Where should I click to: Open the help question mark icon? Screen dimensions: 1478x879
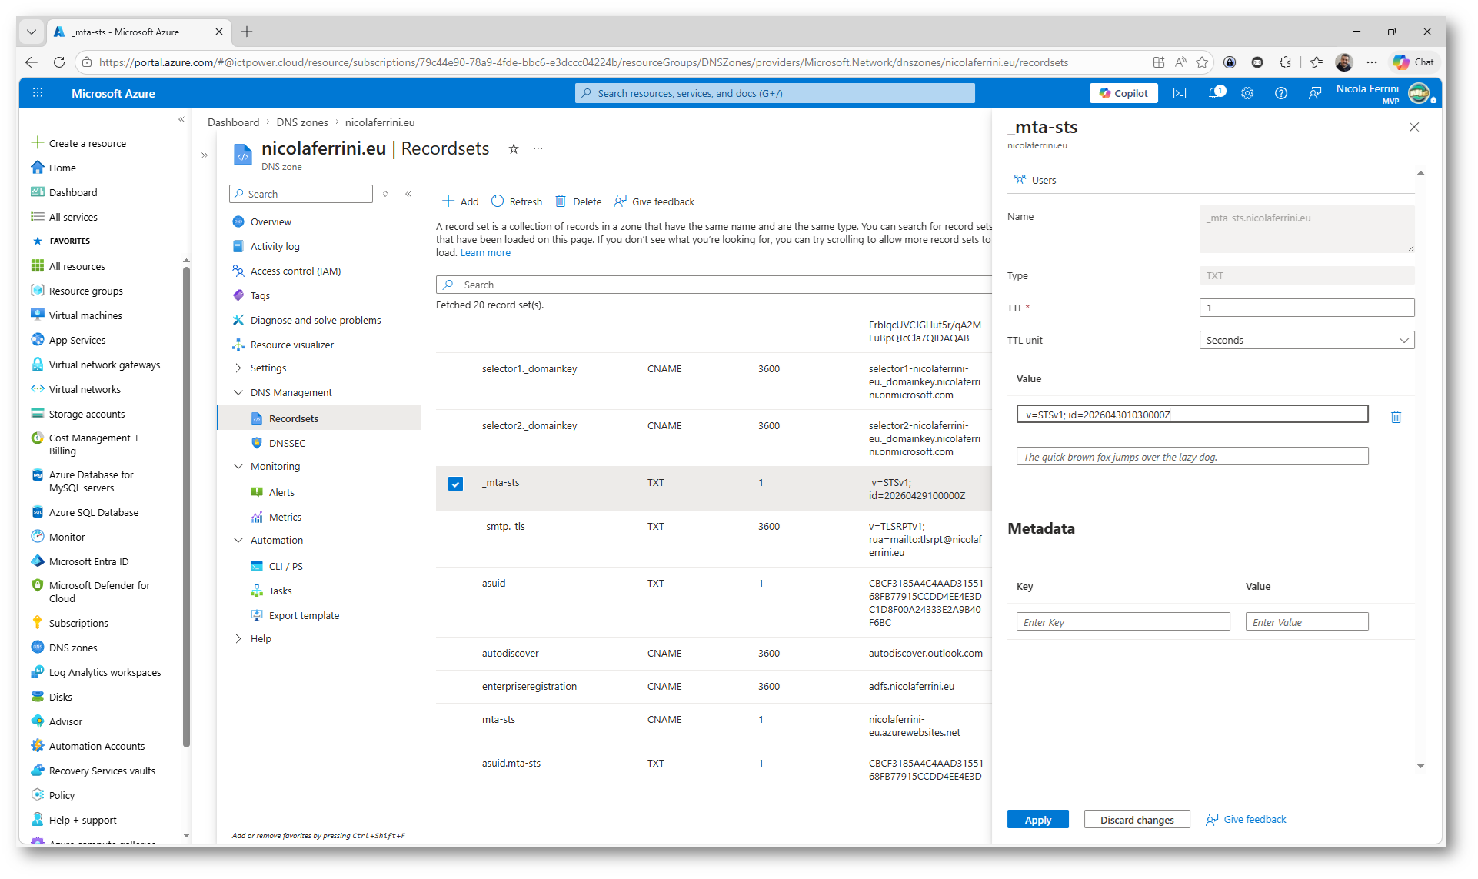(x=1280, y=93)
